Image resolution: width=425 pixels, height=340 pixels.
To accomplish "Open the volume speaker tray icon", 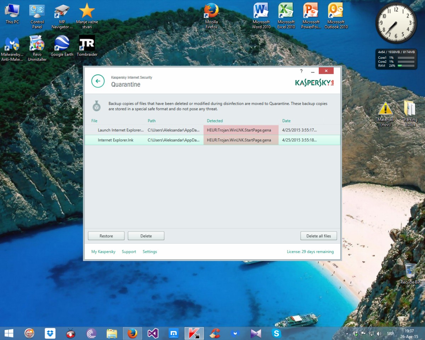I will point(379,334).
